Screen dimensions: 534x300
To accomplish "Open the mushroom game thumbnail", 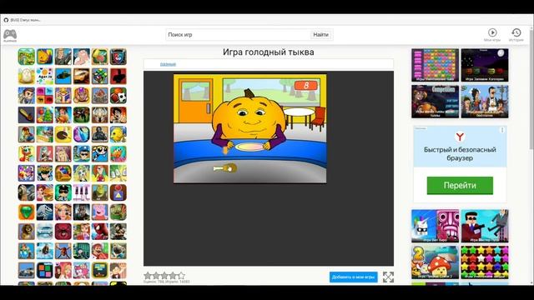I will 436,262.
